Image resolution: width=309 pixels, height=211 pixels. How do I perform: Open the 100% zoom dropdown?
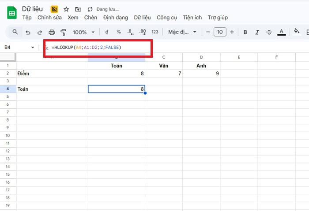tap(83, 32)
